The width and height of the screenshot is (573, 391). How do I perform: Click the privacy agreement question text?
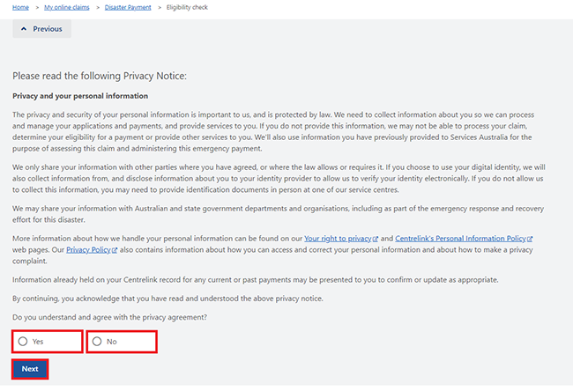[109, 317]
